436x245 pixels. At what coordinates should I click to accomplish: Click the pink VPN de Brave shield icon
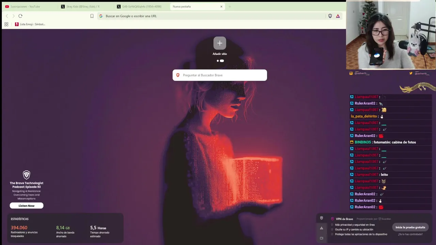[x=332, y=219]
